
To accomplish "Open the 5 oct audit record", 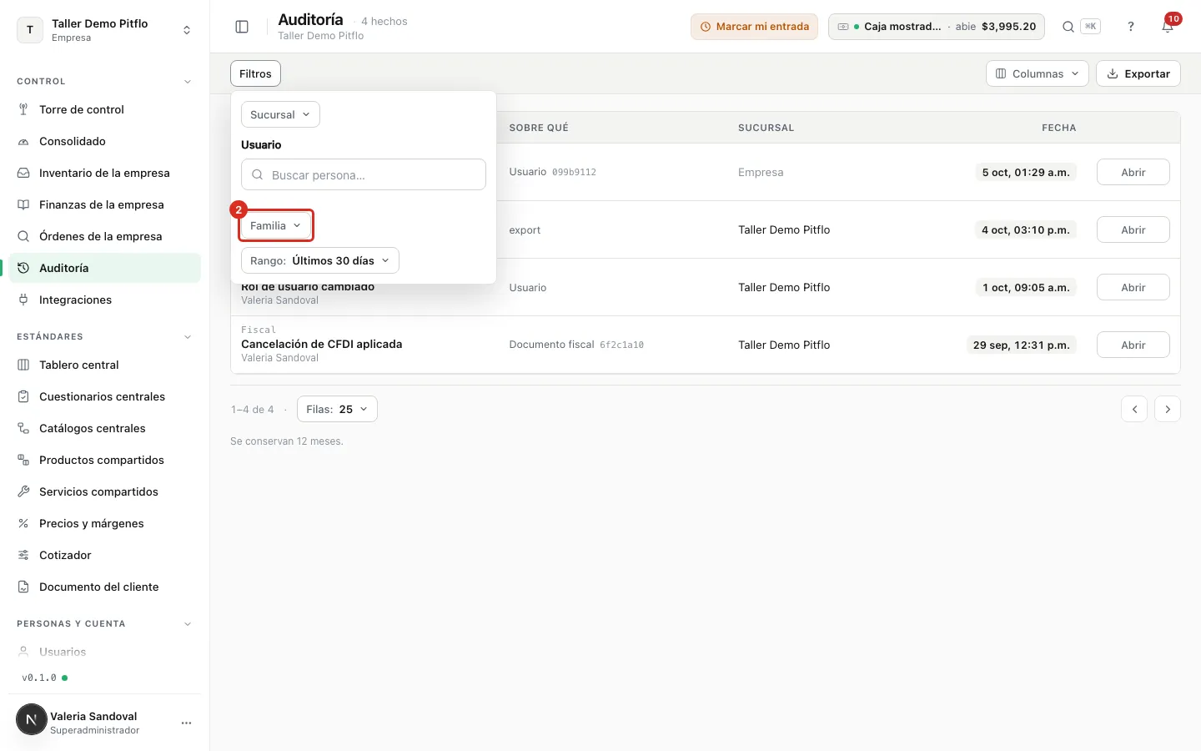I will pos(1133,172).
